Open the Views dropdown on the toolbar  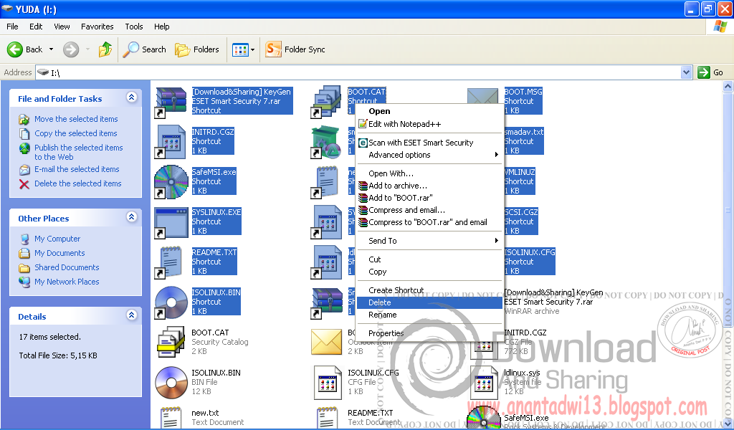point(244,49)
